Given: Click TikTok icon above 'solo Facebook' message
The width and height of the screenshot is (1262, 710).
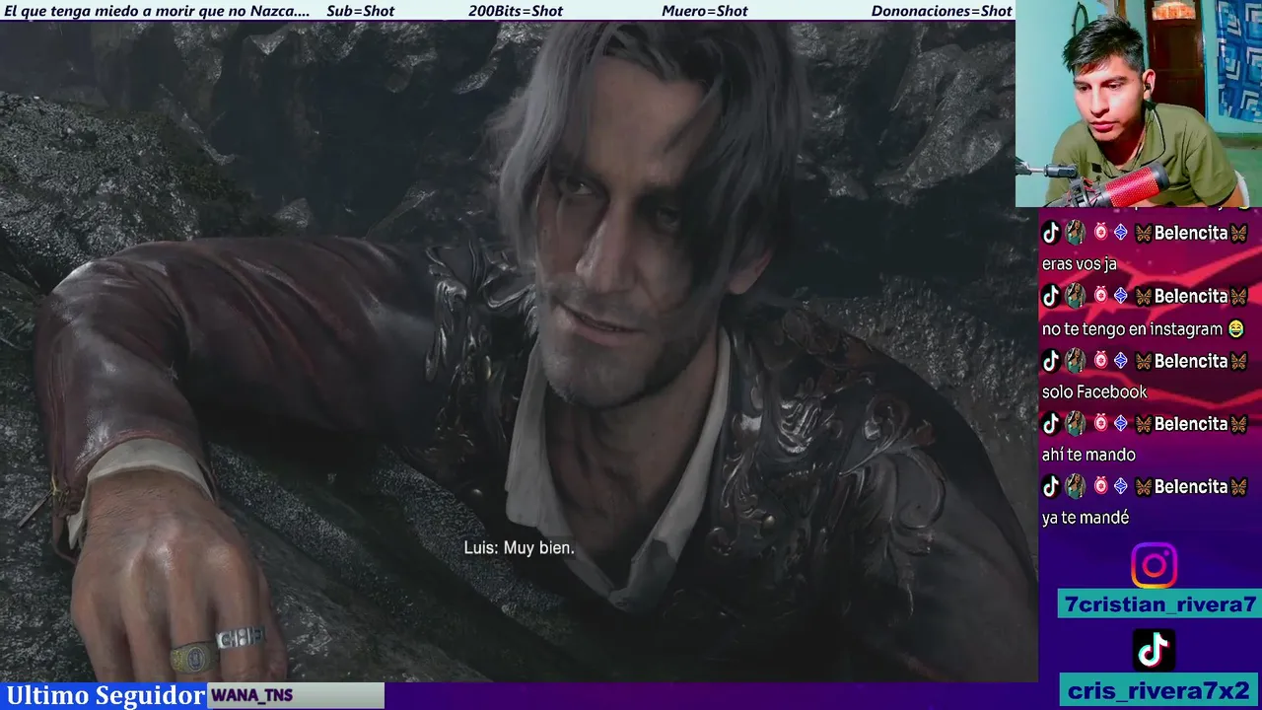Looking at the screenshot, I should (1051, 361).
